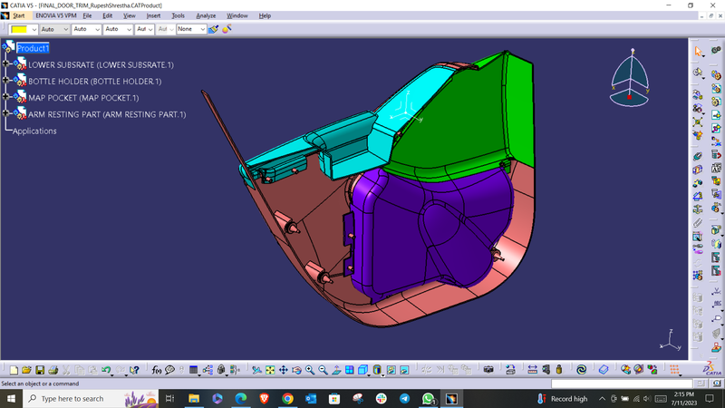Open the Measure Between ruler icon

pyautogui.click(x=533, y=370)
